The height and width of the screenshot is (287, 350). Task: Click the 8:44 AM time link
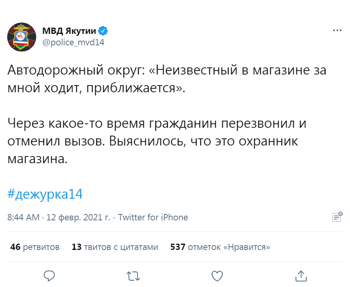23,217
